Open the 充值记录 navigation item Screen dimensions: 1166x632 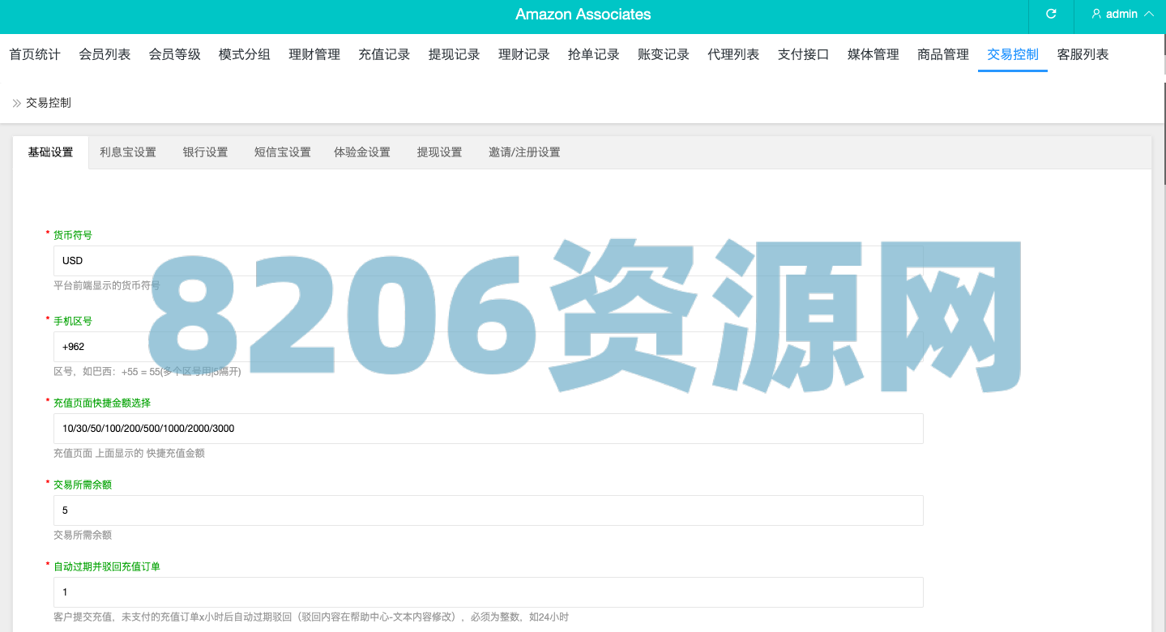(x=384, y=54)
